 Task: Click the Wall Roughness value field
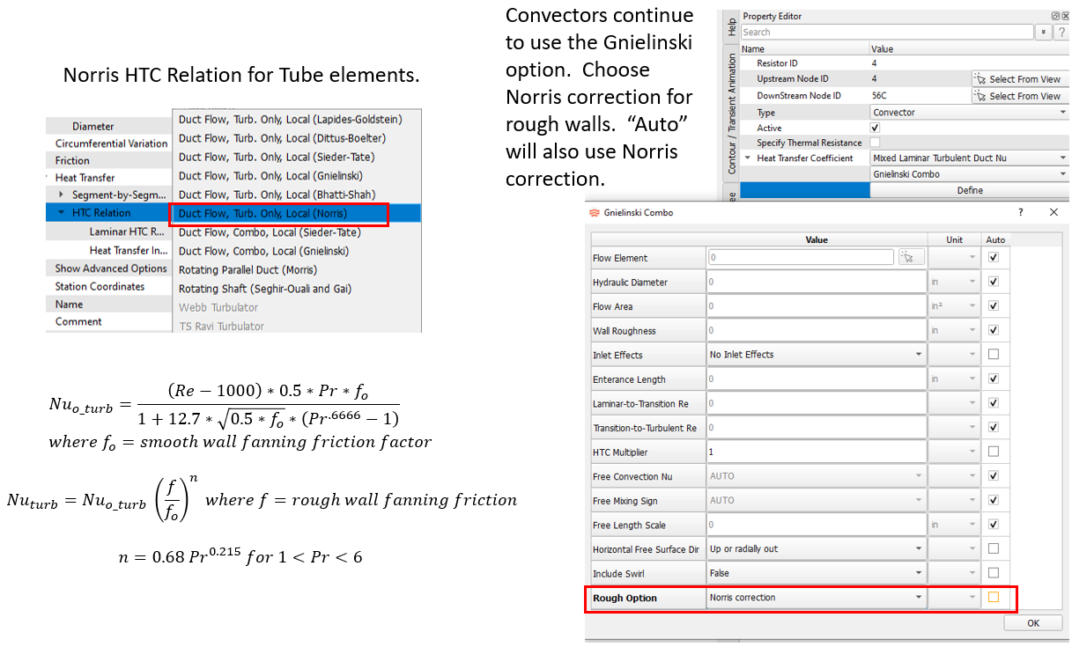817,331
